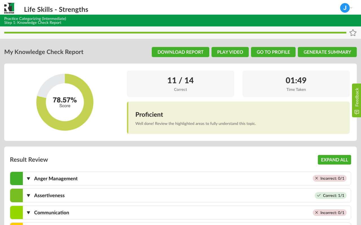The height and width of the screenshot is (225, 361).
Task: Click the Communication row title
Action: (x=52, y=213)
